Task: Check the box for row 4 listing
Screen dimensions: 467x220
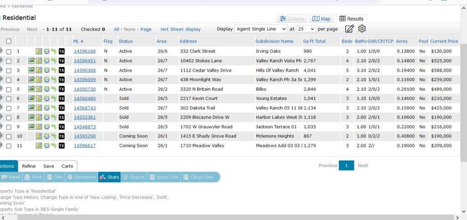Action: click(x=9, y=80)
